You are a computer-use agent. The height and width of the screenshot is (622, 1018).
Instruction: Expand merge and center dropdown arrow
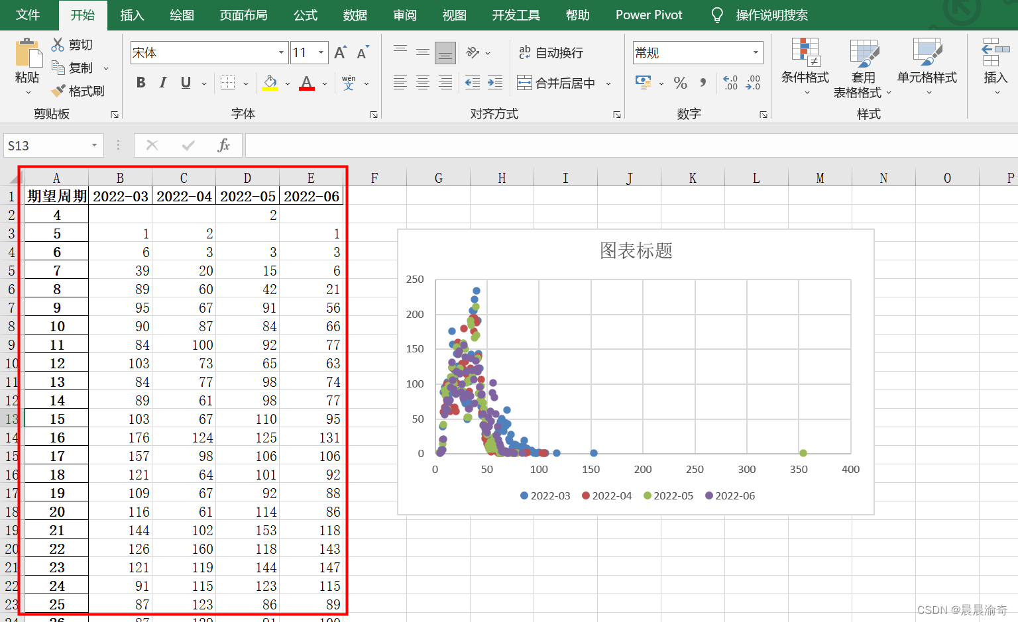pos(608,83)
